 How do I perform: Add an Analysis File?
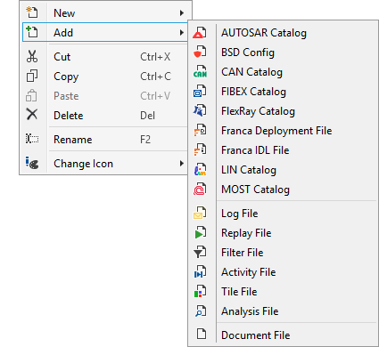pyautogui.click(x=284, y=311)
